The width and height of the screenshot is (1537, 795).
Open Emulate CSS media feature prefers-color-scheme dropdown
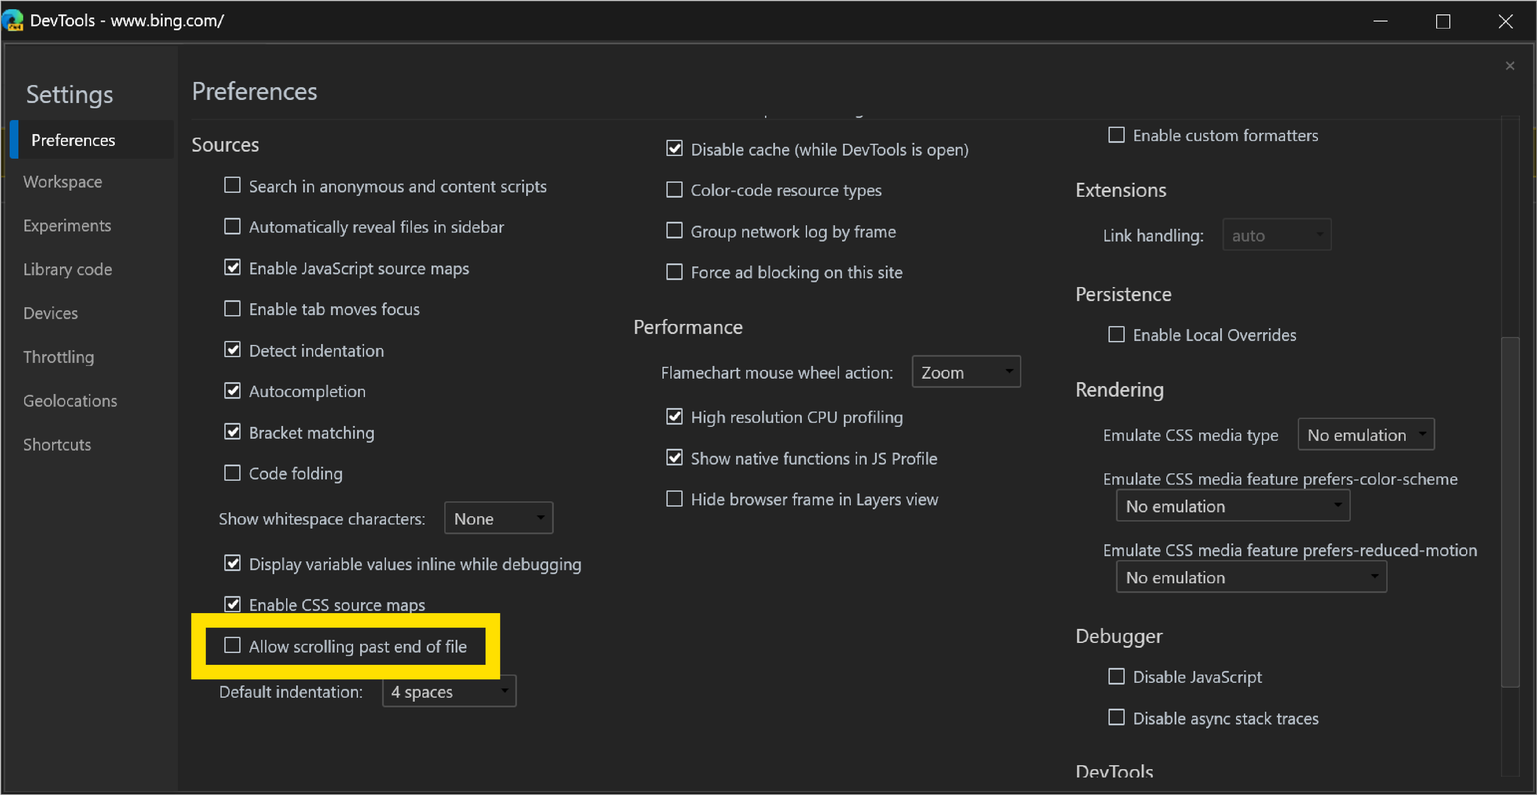tap(1231, 506)
